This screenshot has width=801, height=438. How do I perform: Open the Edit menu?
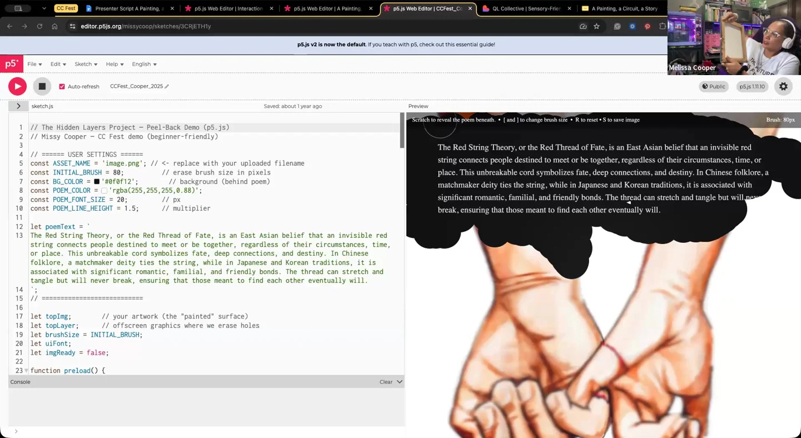[58, 64]
